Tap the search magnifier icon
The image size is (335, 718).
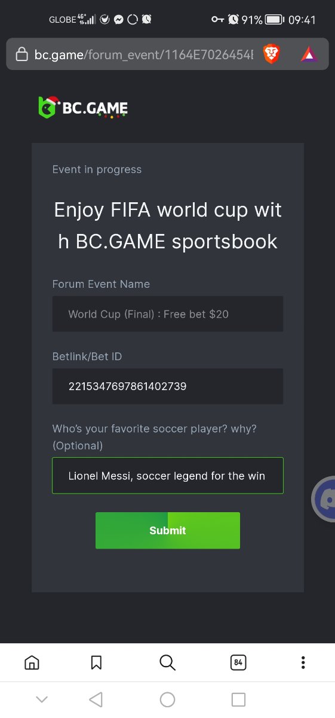[x=167, y=662]
